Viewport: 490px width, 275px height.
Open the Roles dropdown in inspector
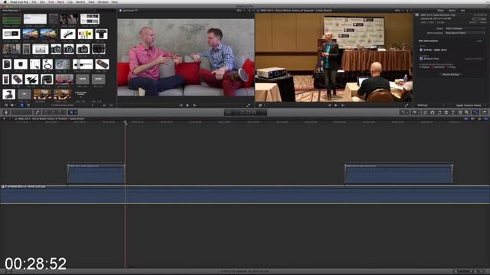[x=465, y=28]
